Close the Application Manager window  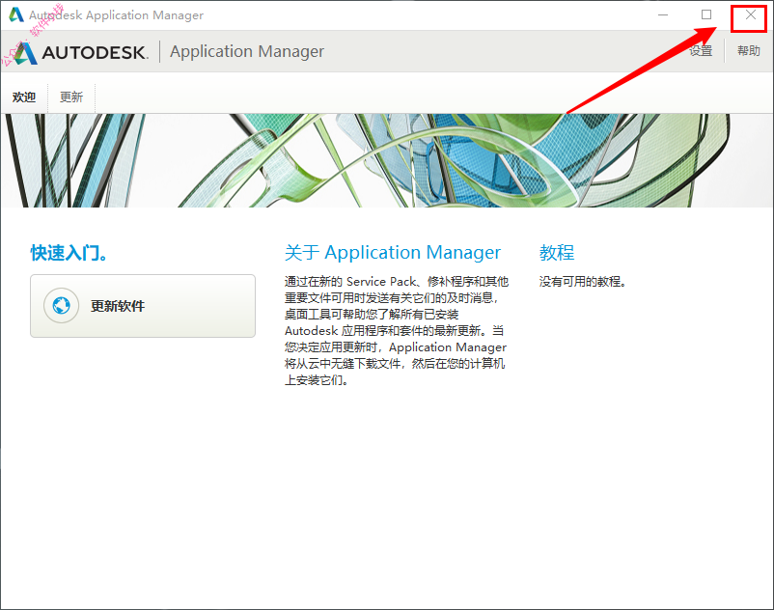click(750, 15)
